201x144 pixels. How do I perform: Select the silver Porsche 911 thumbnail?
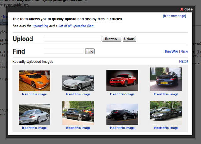click(x=34, y=114)
